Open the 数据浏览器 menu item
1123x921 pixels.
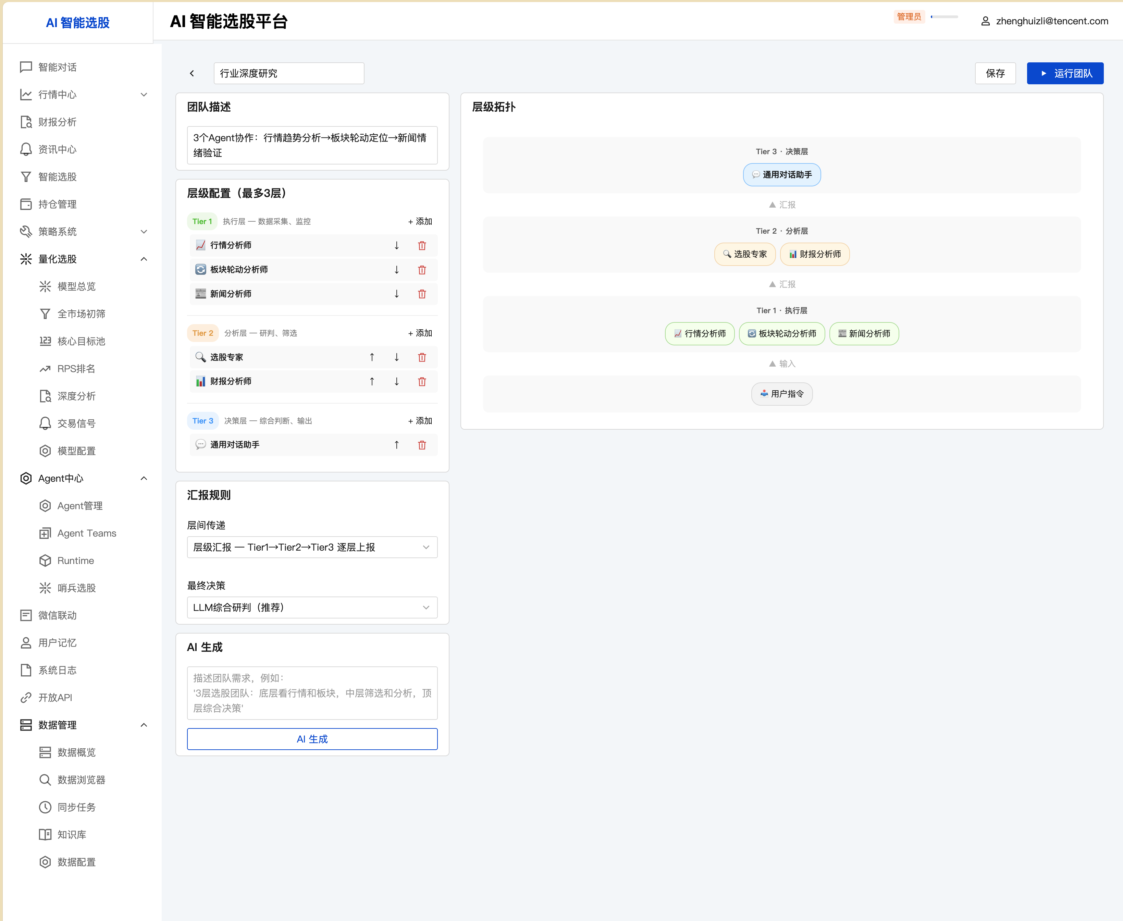pyautogui.click(x=82, y=780)
